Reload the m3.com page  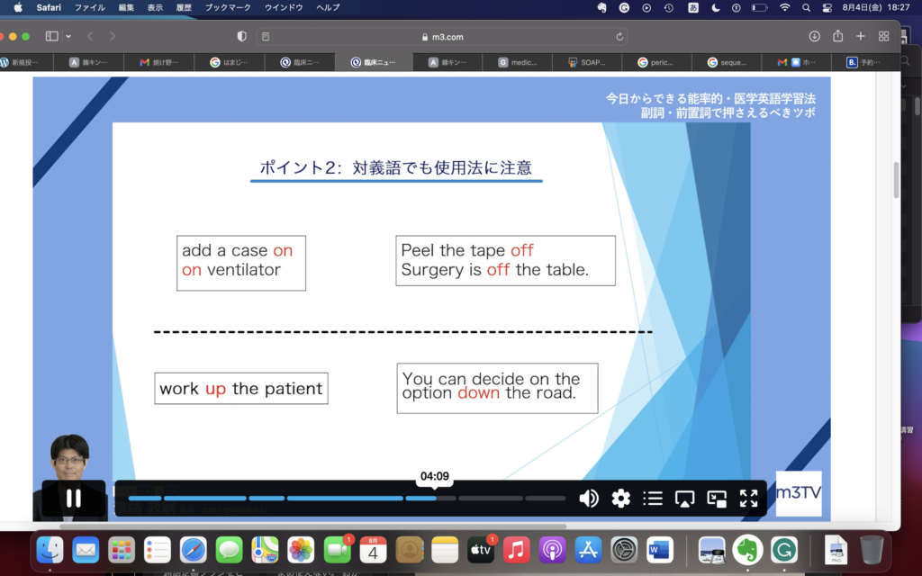(619, 36)
